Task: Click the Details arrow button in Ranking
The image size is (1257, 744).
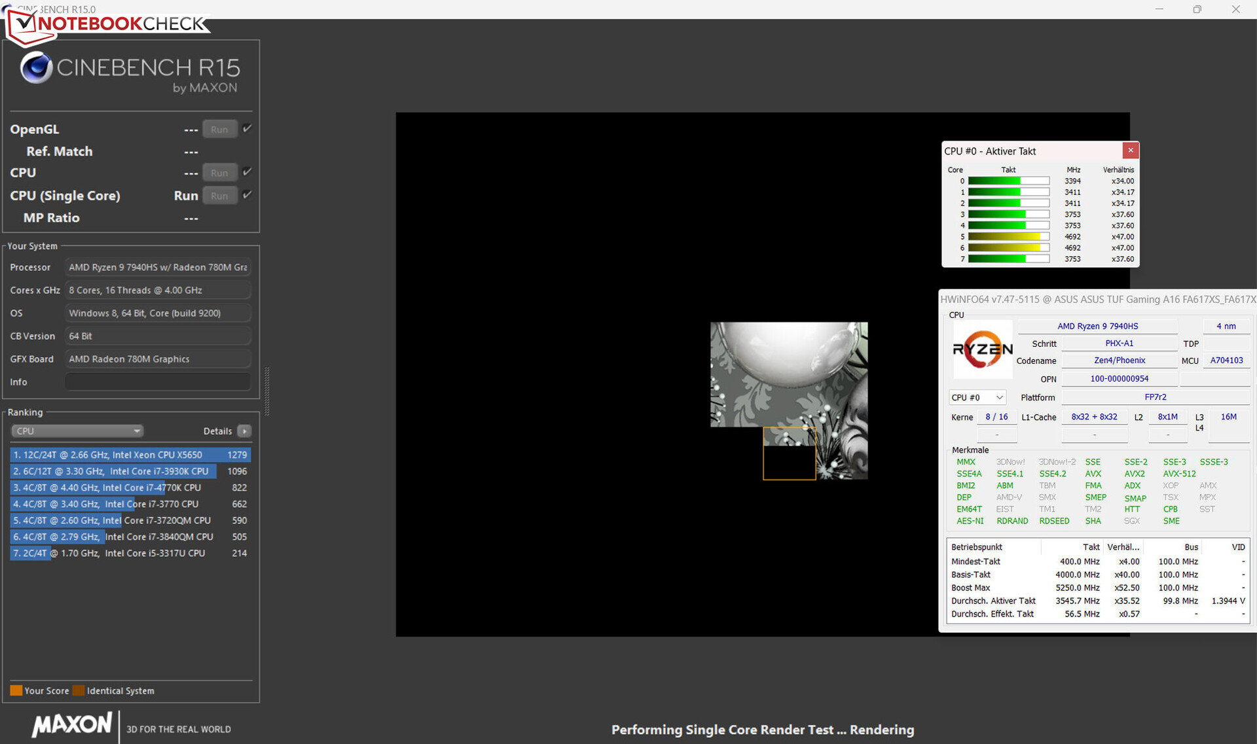Action: click(x=244, y=431)
